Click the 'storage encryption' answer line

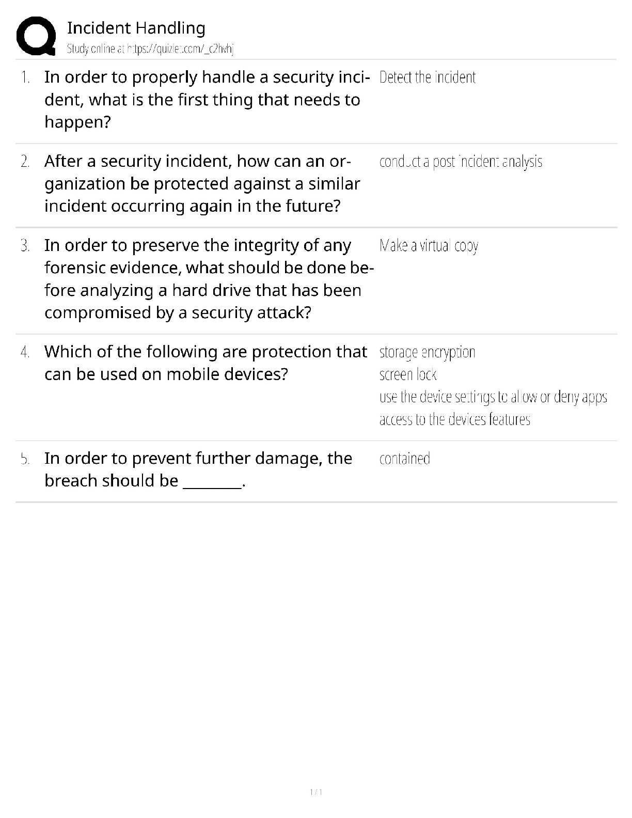pos(427,352)
